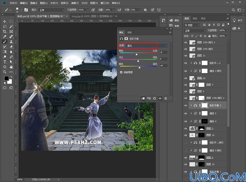
Task: Open the 滤镜(T) menu
Action: click(75, 3)
